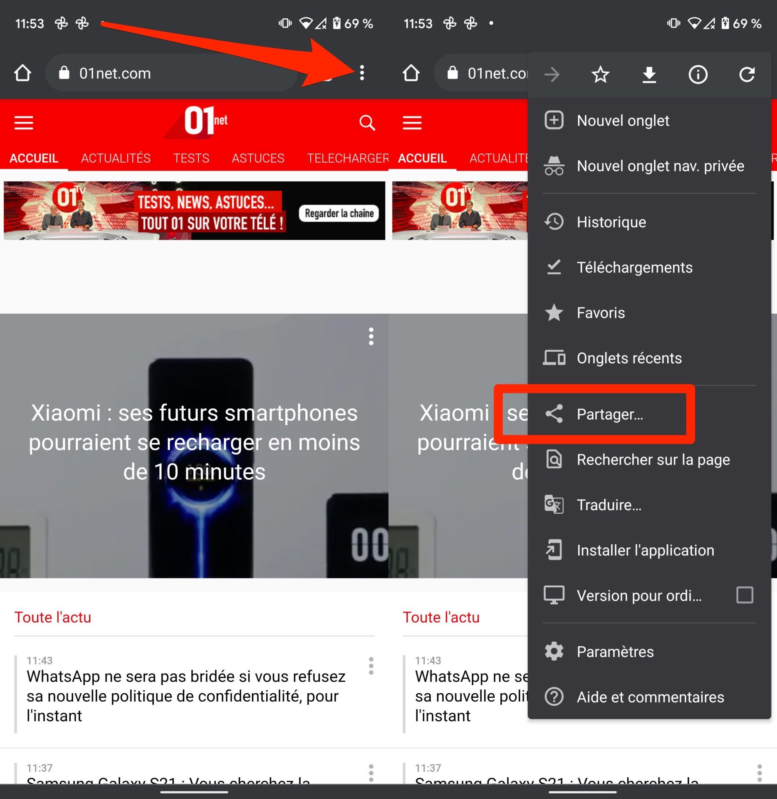Open the ACTUALITÉS tab in left screenshot
The width and height of the screenshot is (777, 799).
click(116, 159)
